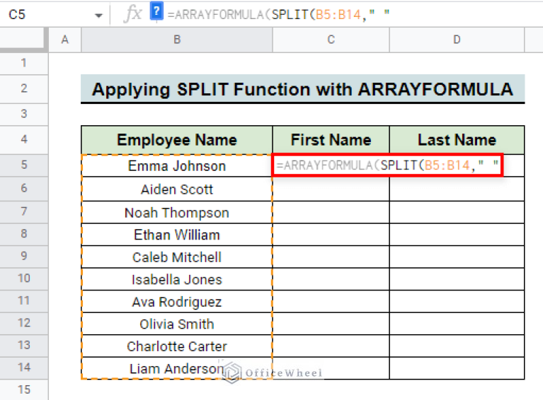The width and height of the screenshot is (543, 400).
Task: Select the Liam Anderson cell
Action: (x=177, y=368)
